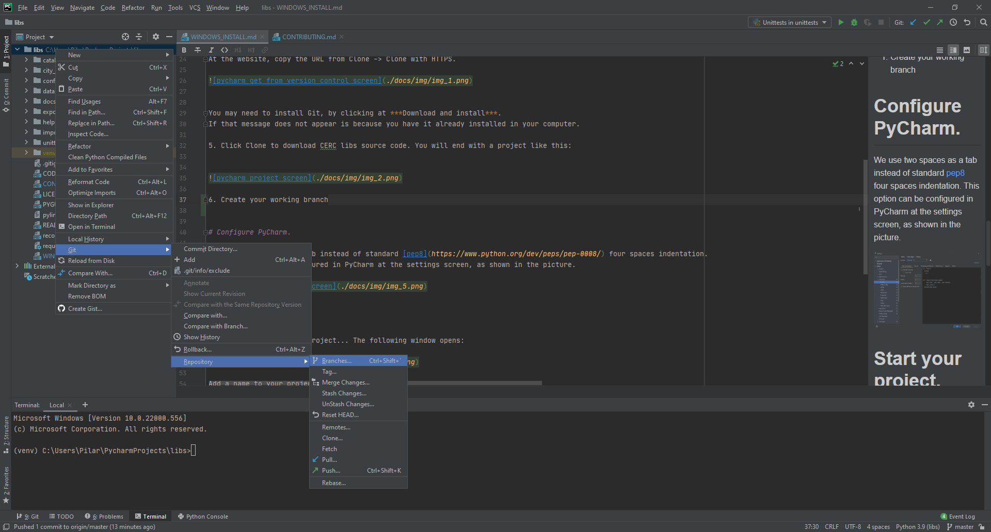This screenshot has height=532, width=991.
Task: Expand the venv folder
Action: [26, 153]
